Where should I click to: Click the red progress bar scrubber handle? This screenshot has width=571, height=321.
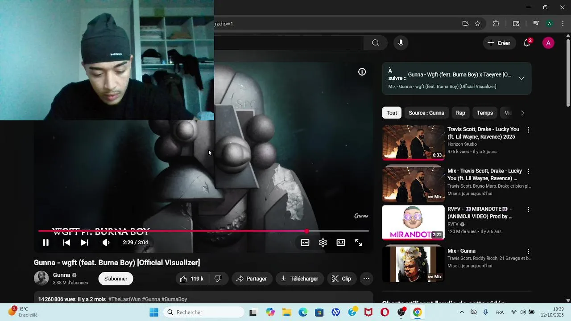(x=306, y=231)
